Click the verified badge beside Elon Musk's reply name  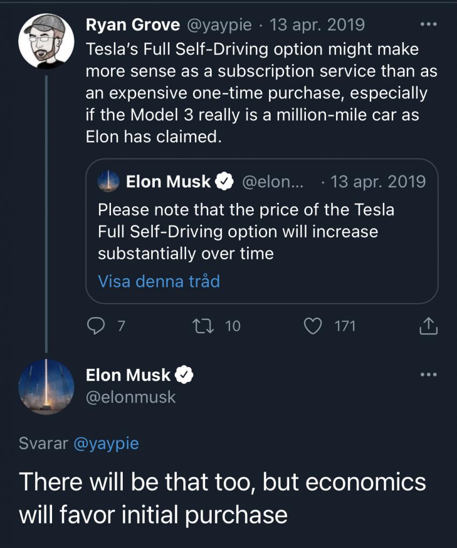pyautogui.click(x=184, y=375)
